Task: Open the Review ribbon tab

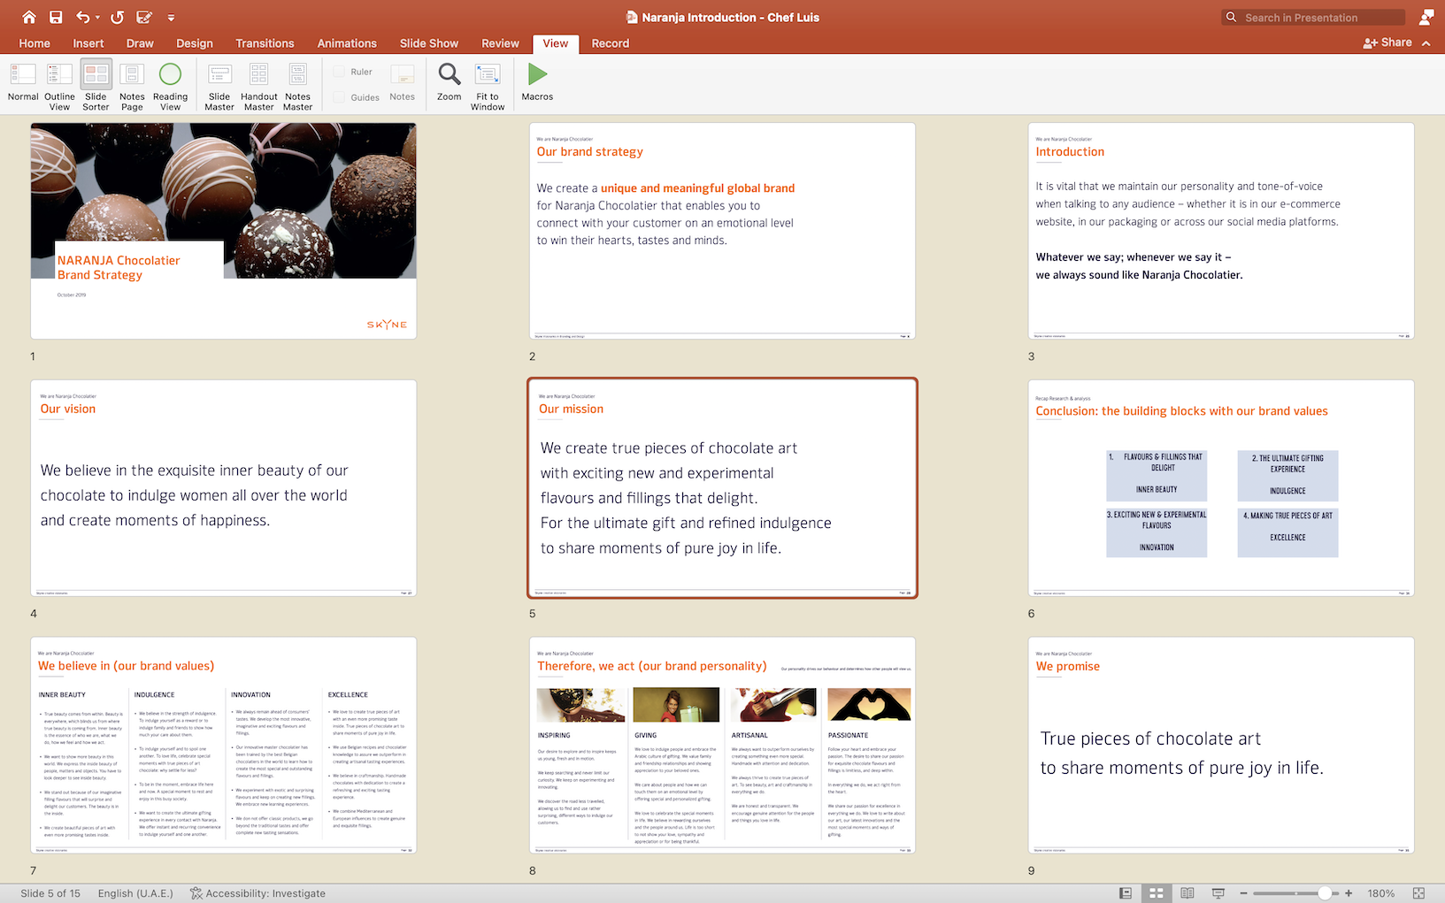Action: 500,43
